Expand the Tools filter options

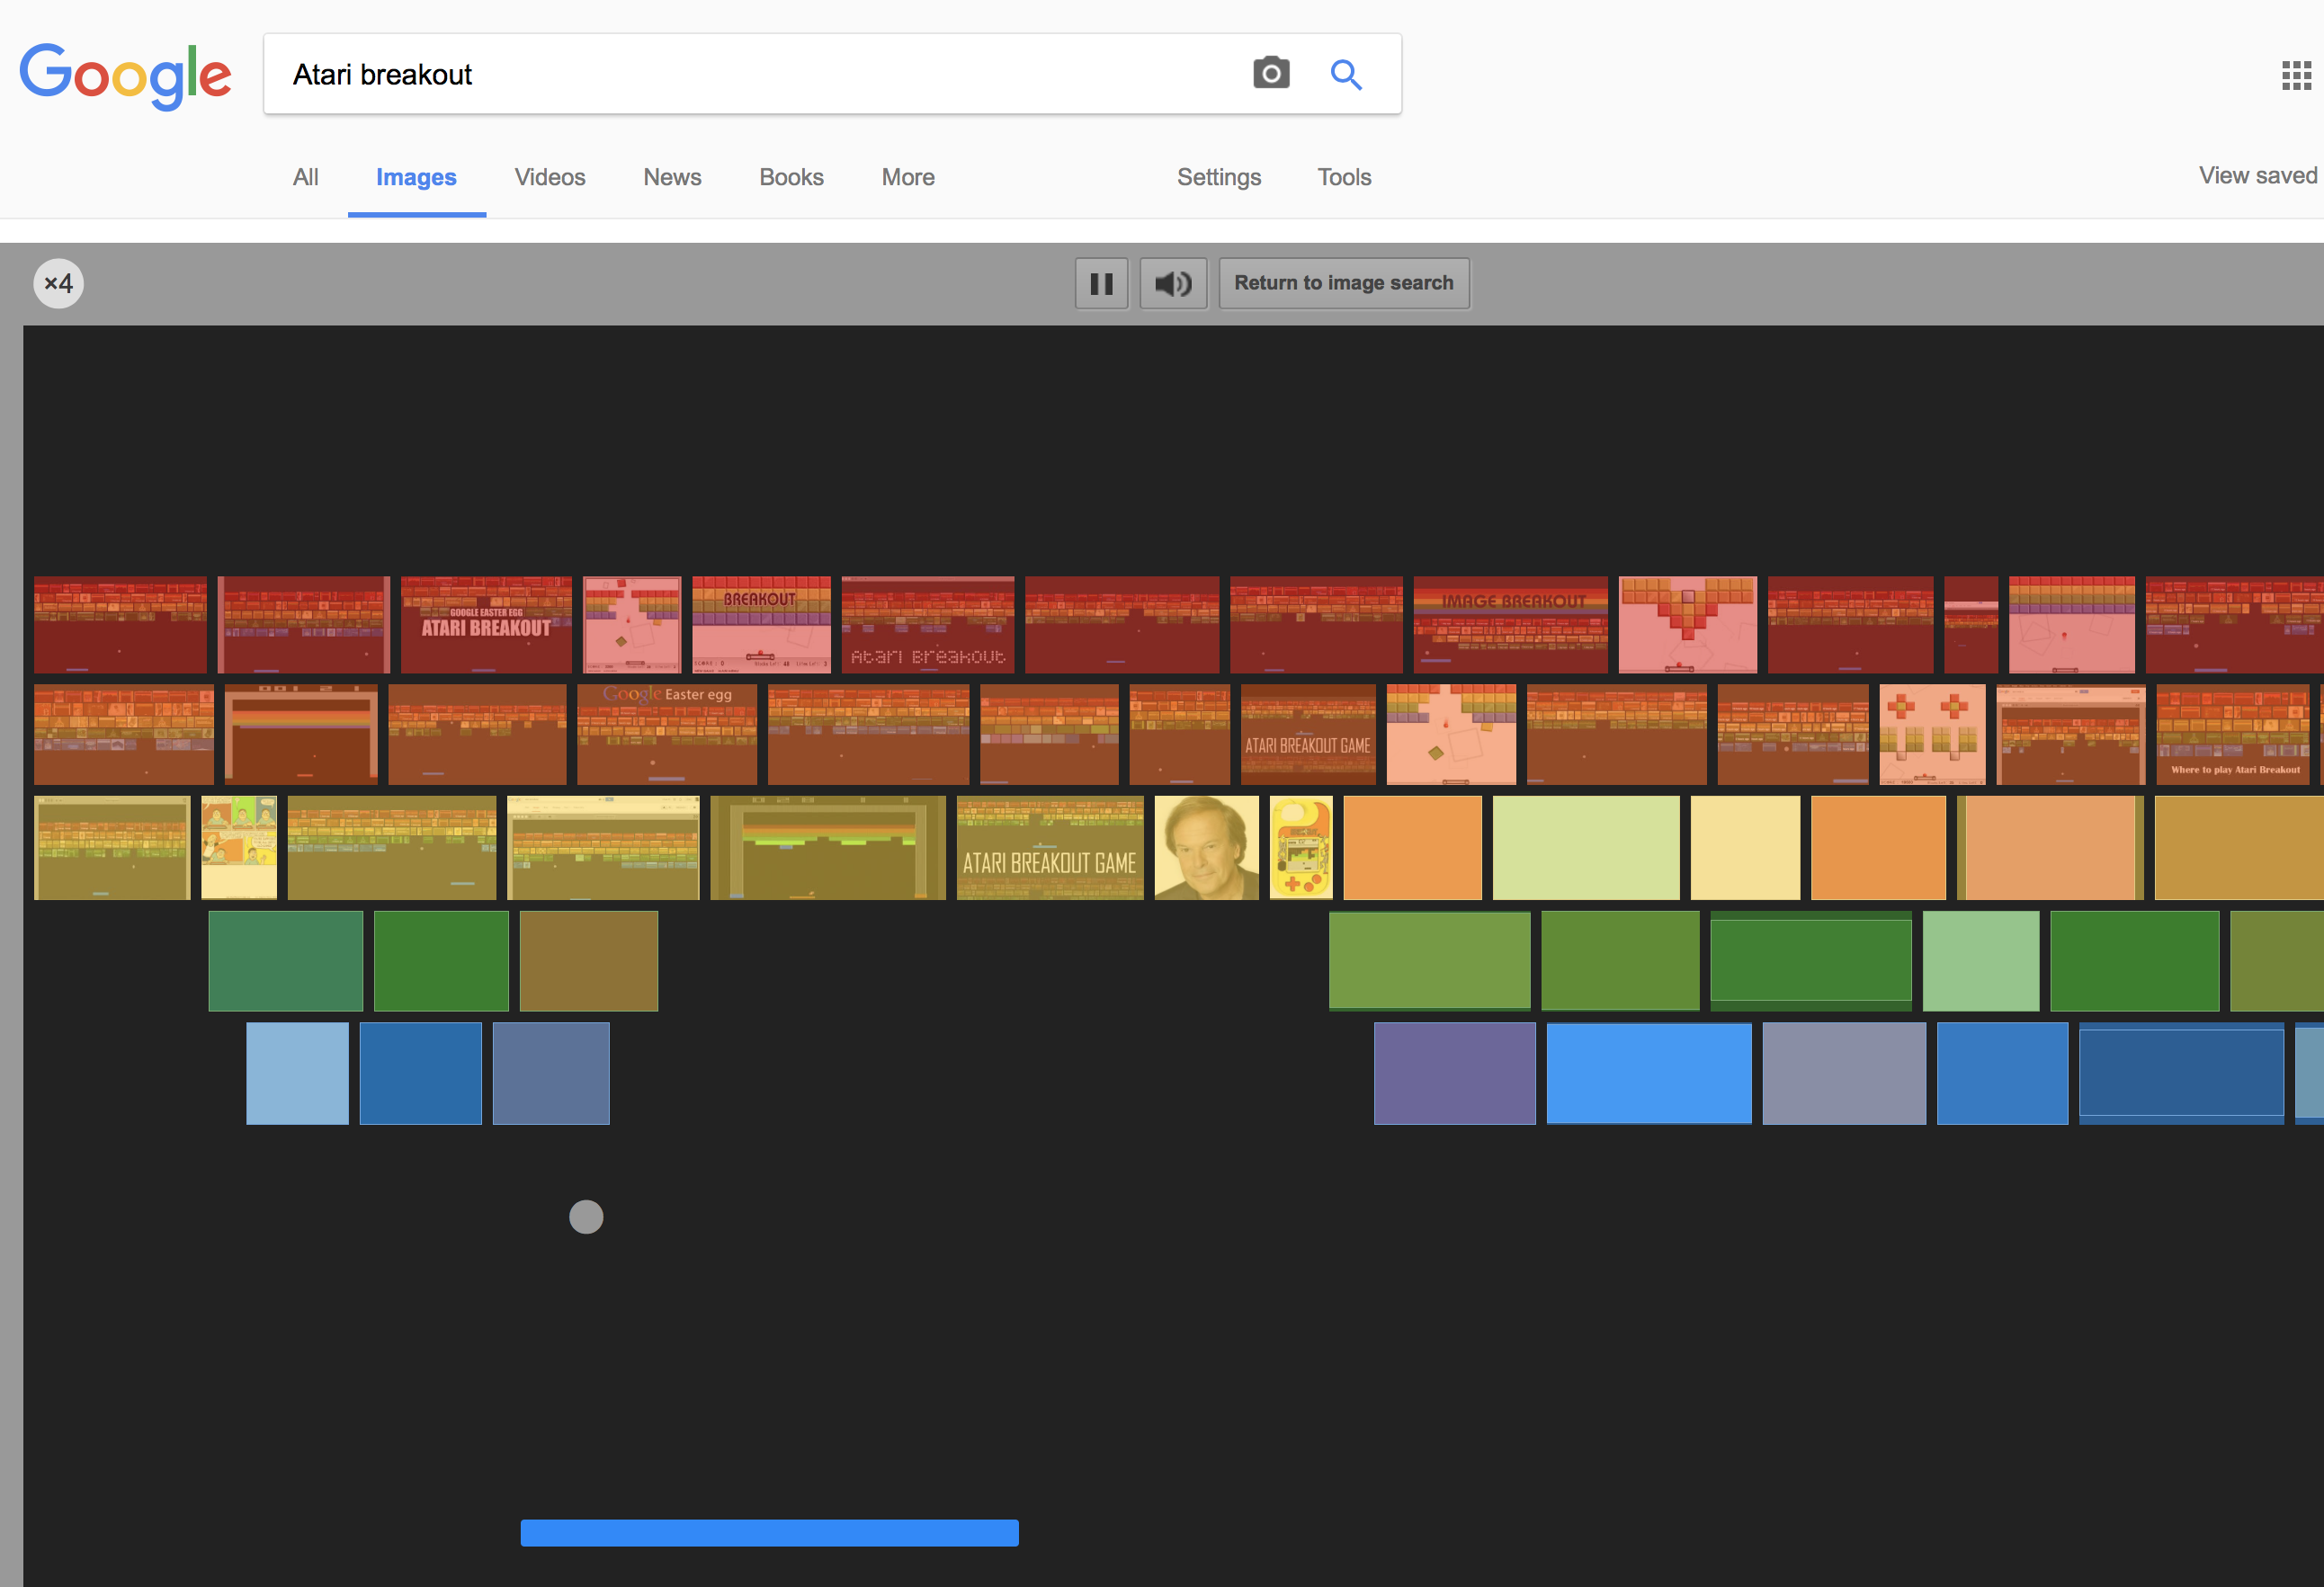coord(1343,177)
